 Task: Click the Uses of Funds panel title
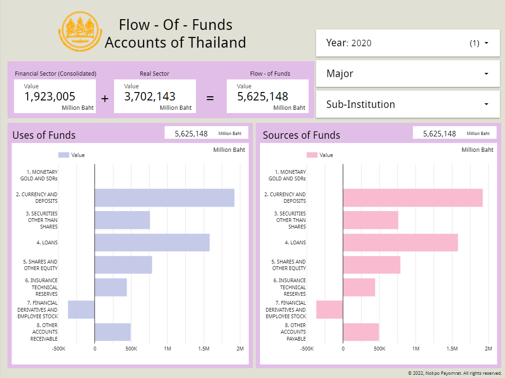[43, 135]
